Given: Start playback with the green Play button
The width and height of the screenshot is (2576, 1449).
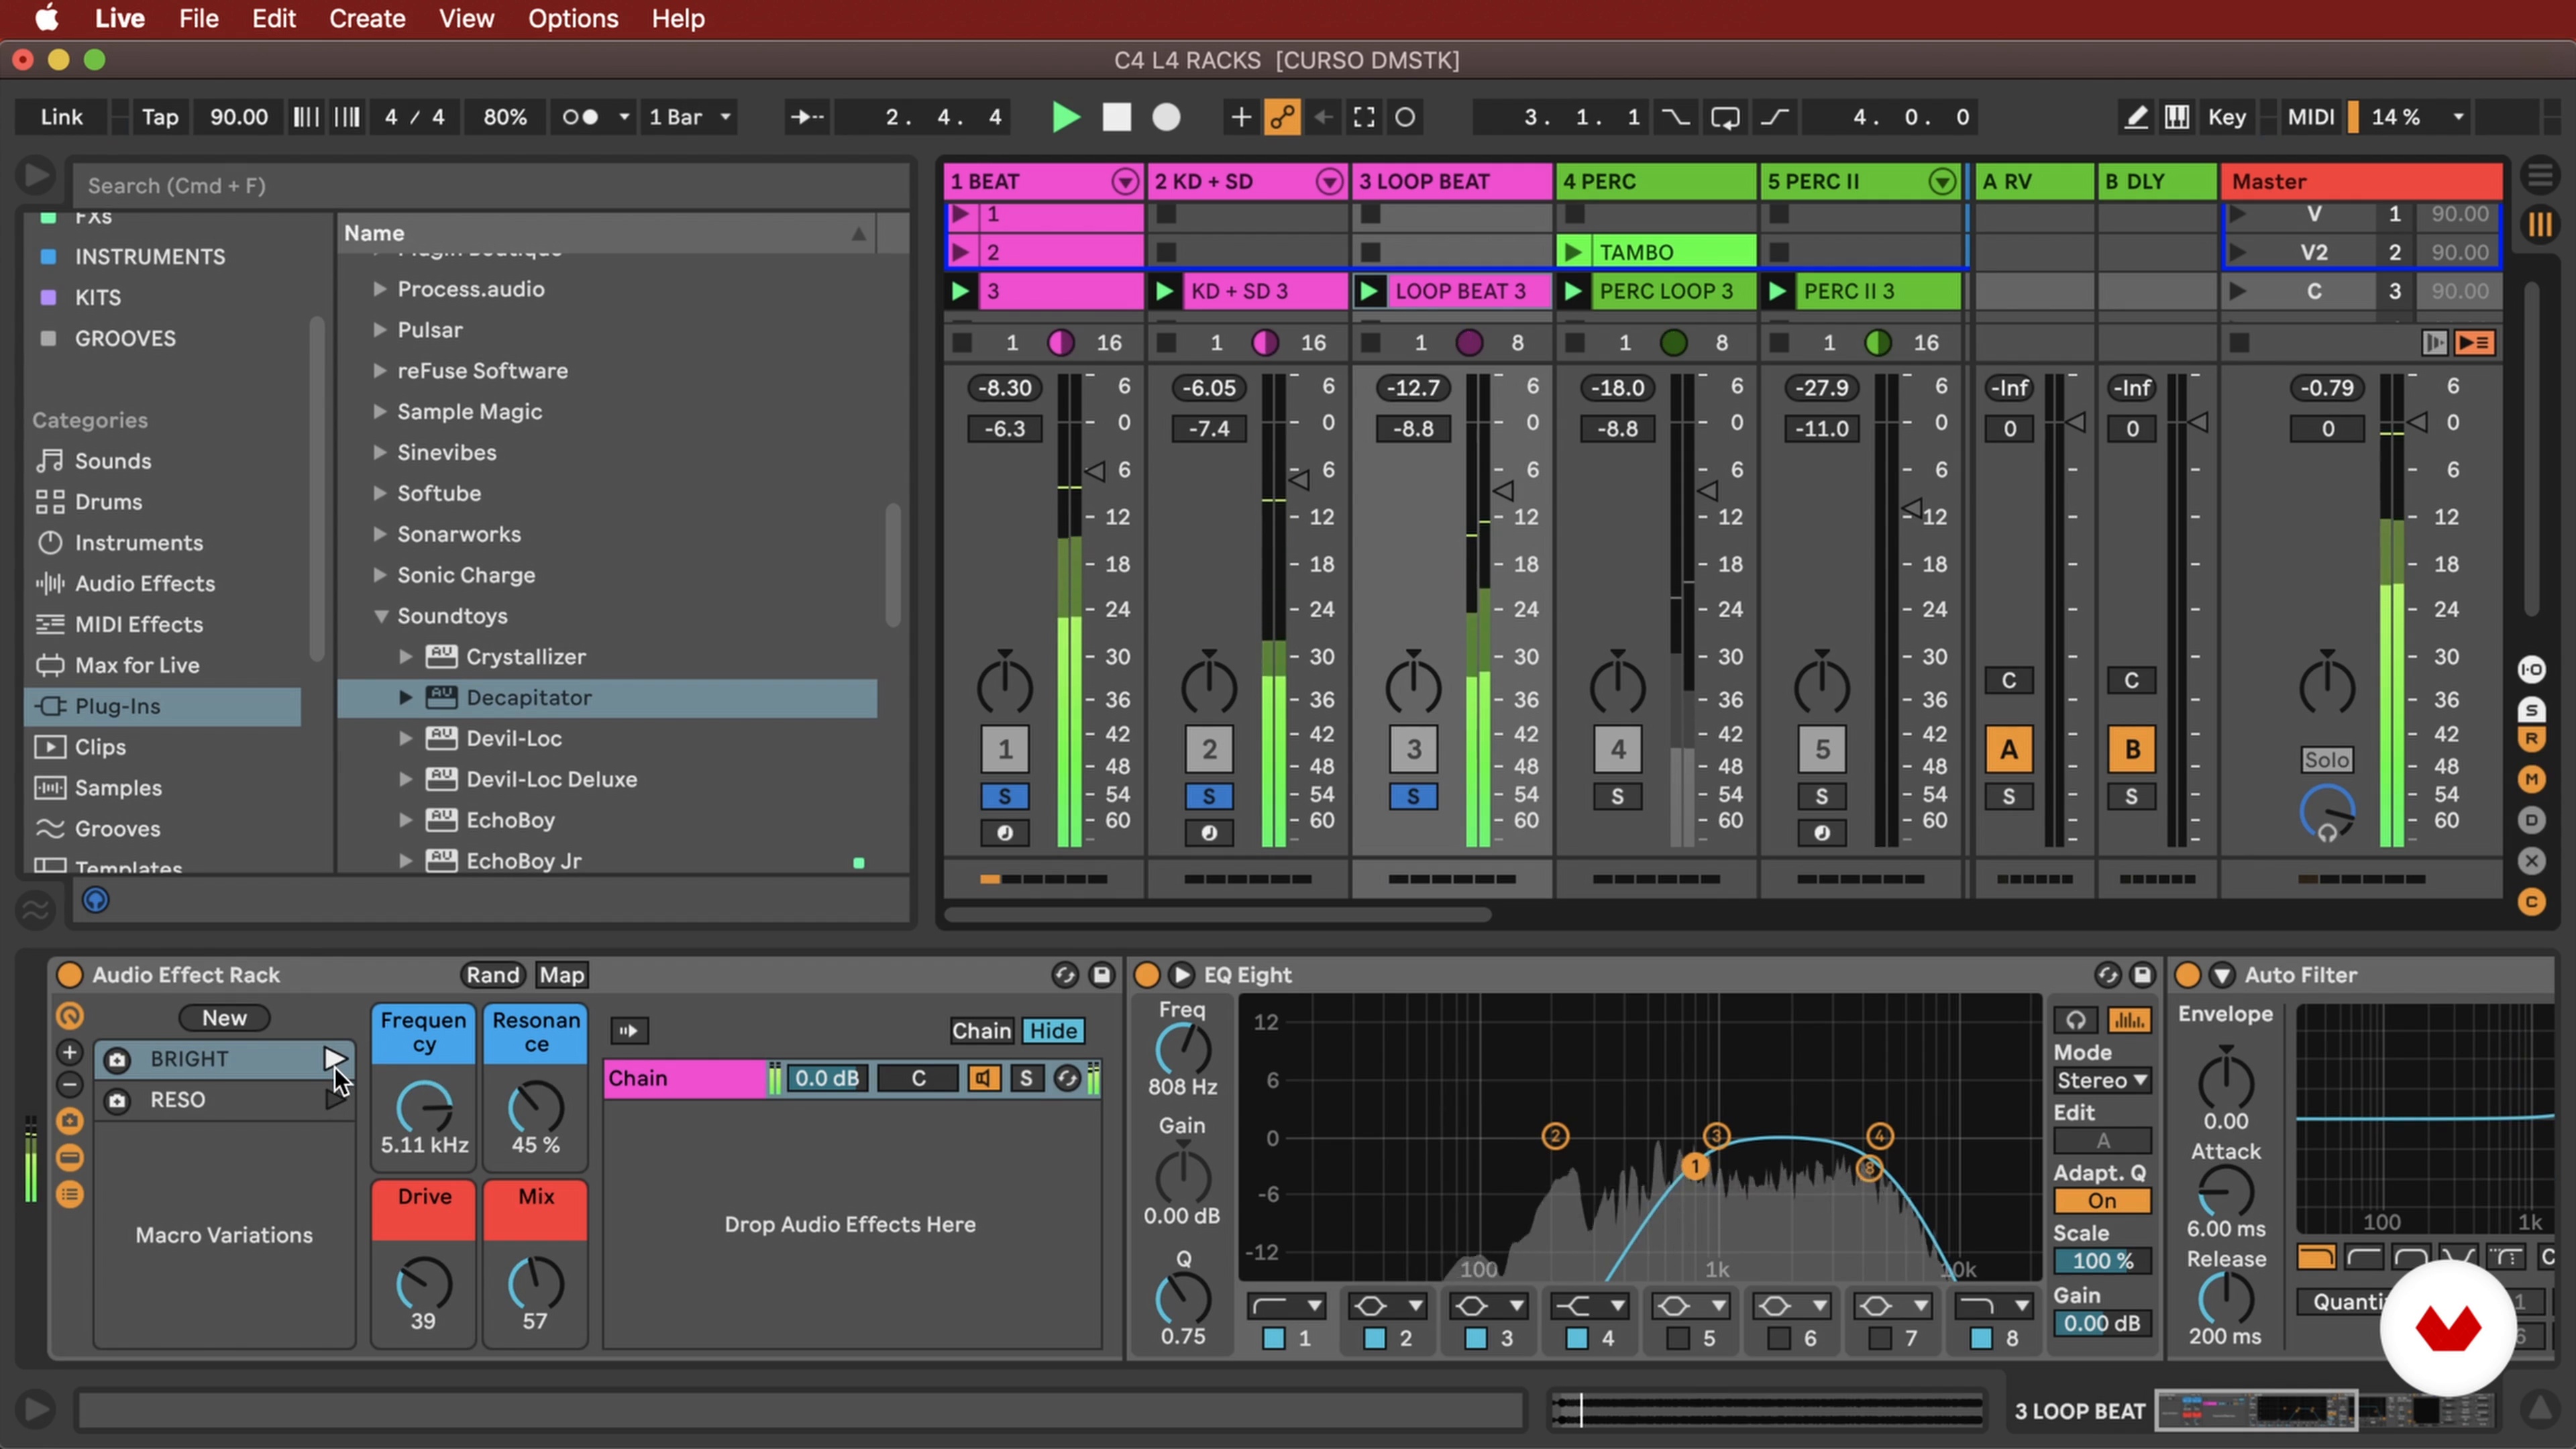Looking at the screenshot, I should tap(1066, 117).
